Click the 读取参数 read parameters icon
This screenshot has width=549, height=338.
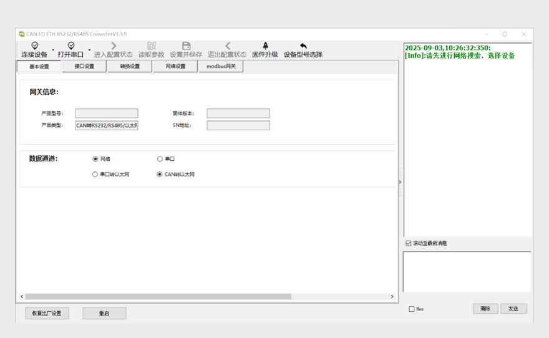pos(152,46)
